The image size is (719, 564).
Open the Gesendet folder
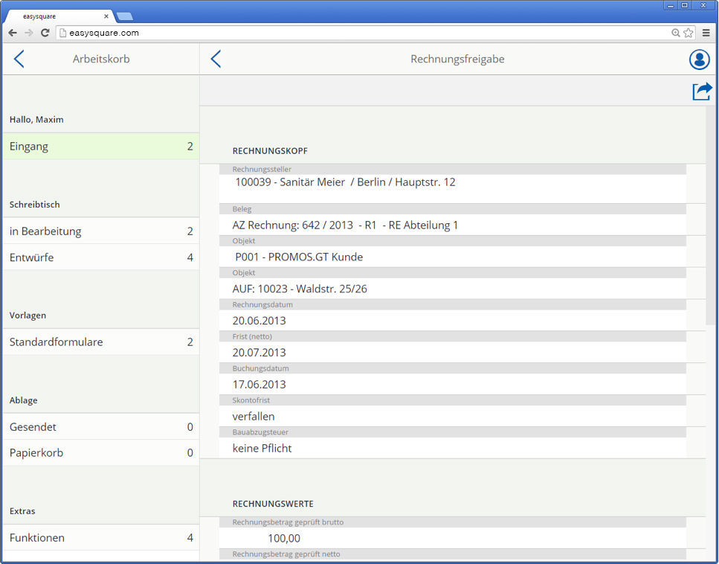[100, 427]
